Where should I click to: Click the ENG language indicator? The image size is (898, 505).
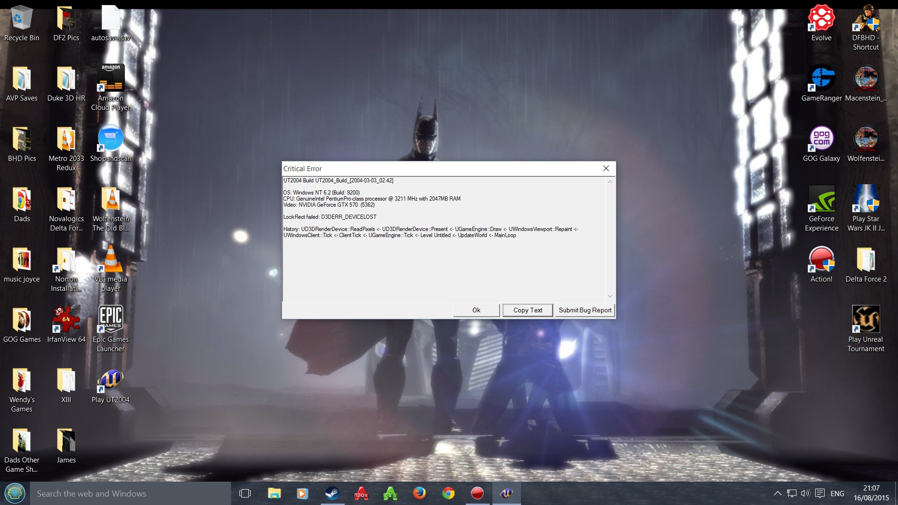837,493
